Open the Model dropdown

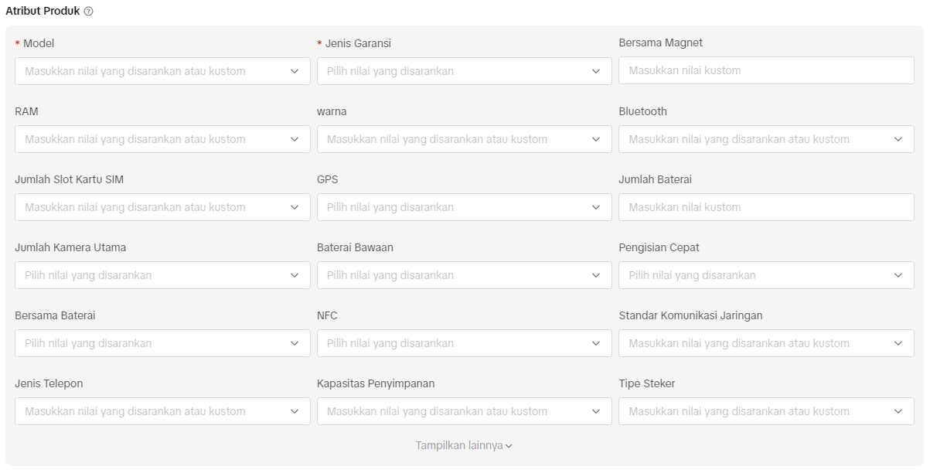[x=162, y=71]
